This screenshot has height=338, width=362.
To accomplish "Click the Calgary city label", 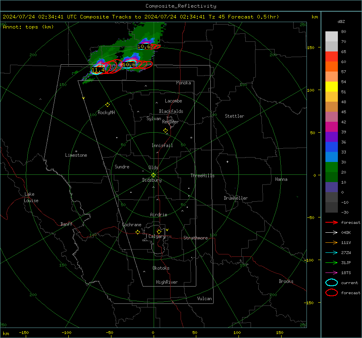I will coord(157,236).
